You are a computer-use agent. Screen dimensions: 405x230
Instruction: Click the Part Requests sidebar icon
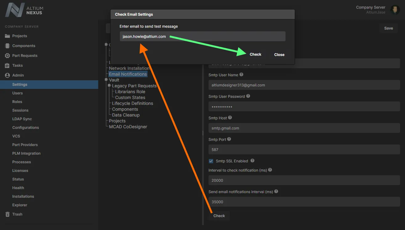tap(7, 56)
